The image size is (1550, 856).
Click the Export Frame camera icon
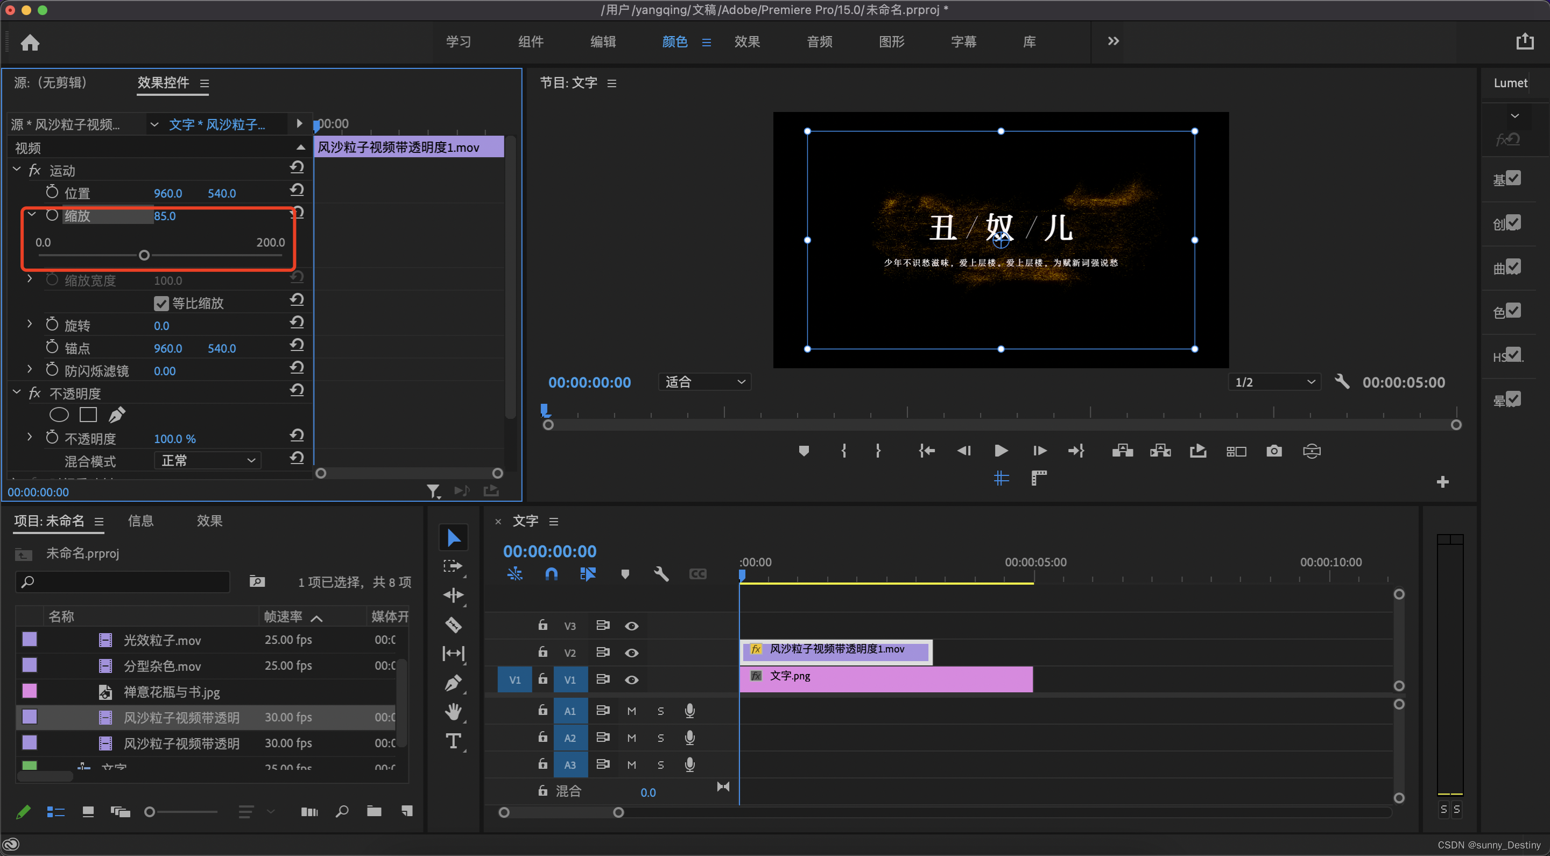click(x=1274, y=451)
